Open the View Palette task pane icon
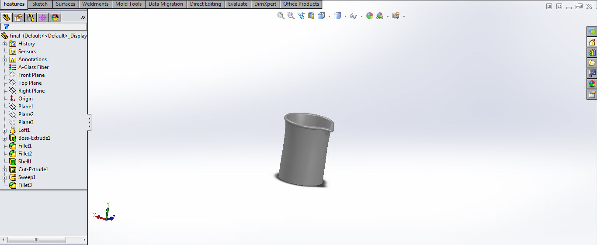The image size is (597, 245). click(x=592, y=73)
